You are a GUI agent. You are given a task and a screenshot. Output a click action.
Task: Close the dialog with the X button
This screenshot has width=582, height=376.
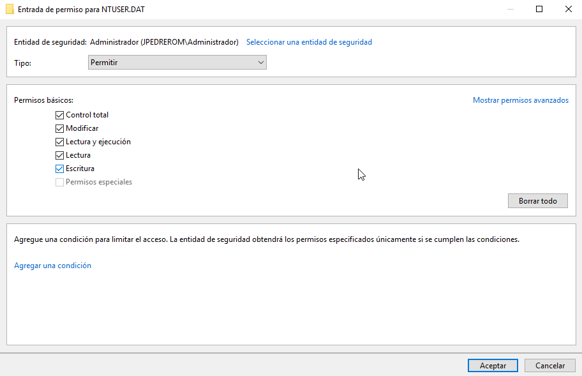[x=568, y=10]
